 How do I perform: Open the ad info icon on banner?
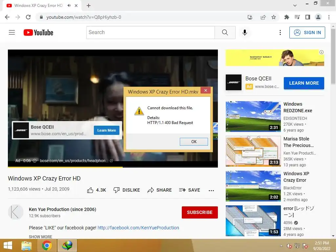tap(322, 52)
